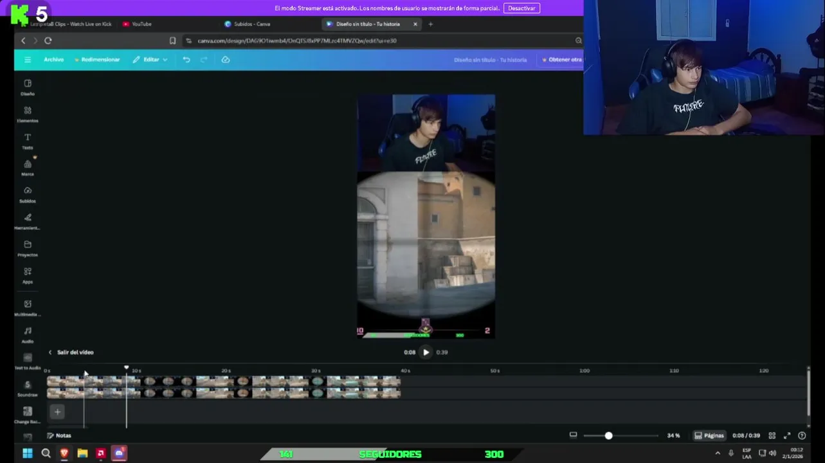Open grid view of pages

[x=772, y=435]
